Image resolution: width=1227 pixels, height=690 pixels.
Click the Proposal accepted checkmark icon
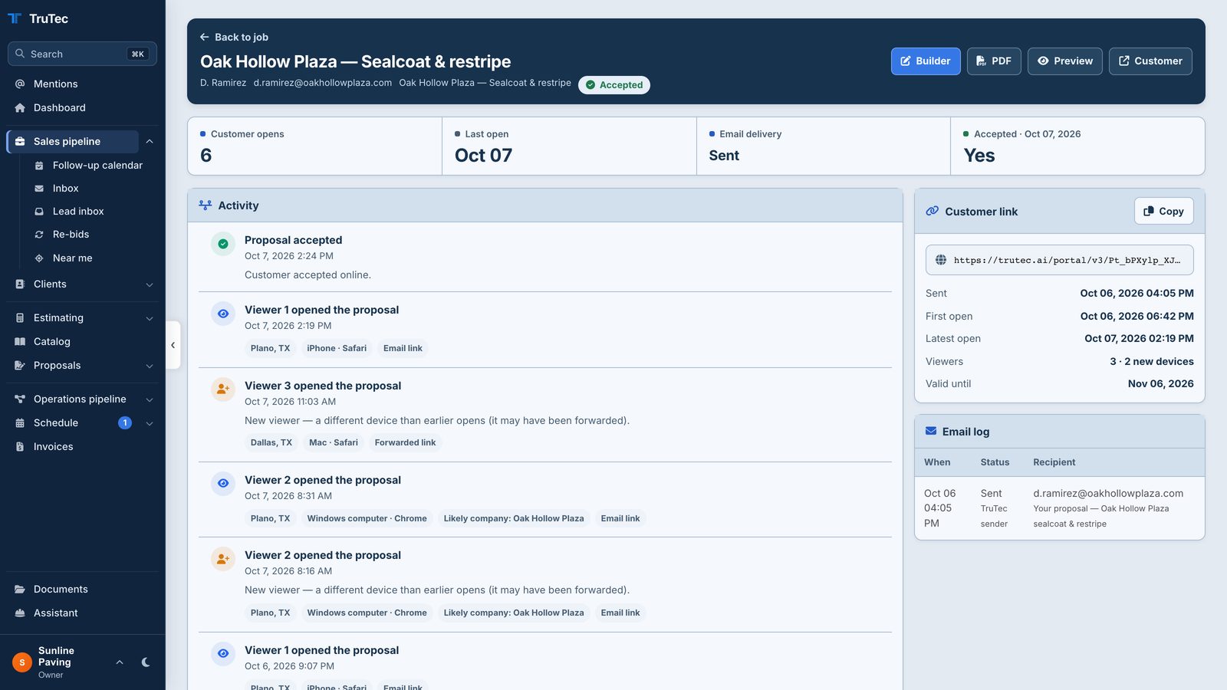(223, 244)
